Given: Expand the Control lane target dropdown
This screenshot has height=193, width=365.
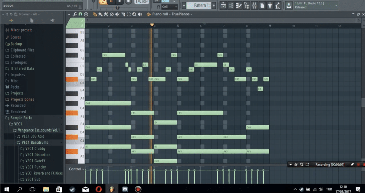Looking at the screenshot, I should click(x=83, y=169).
